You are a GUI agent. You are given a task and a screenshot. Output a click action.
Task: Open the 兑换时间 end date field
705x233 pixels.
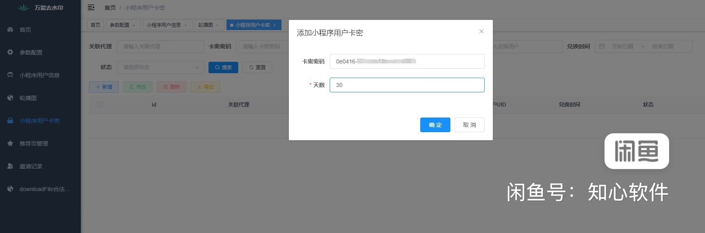coord(663,46)
